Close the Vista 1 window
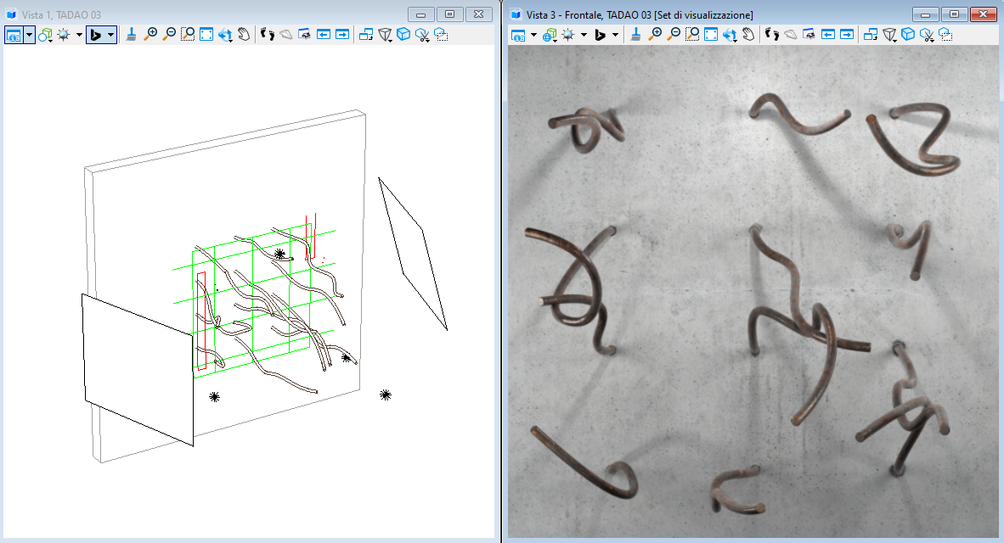This screenshot has width=1004, height=543. point(478,14)
